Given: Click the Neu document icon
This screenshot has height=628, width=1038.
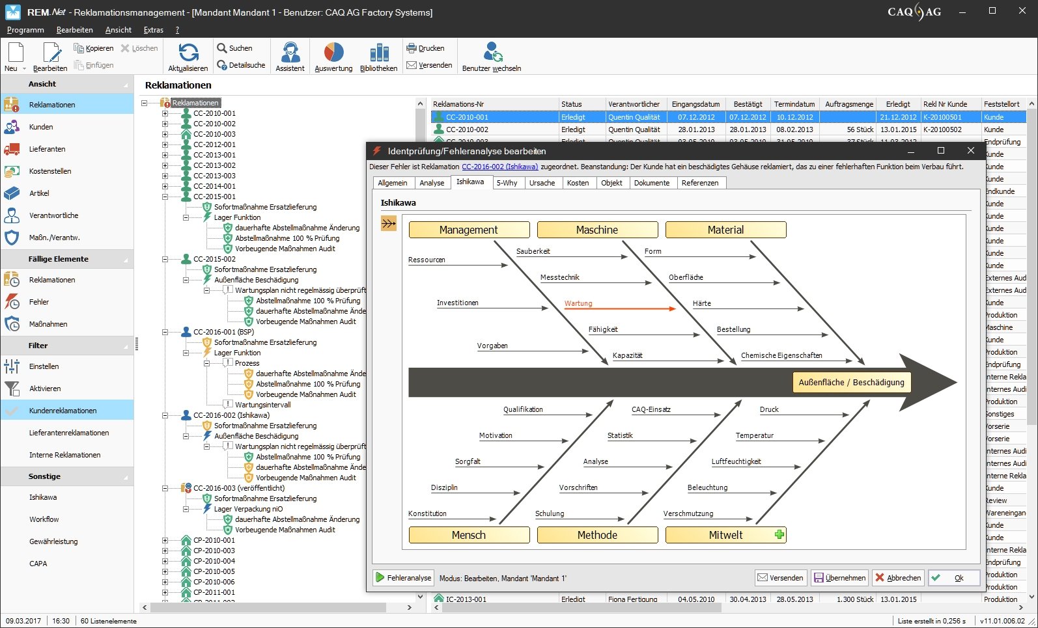Looking at the screenshot, I should 15,52.
